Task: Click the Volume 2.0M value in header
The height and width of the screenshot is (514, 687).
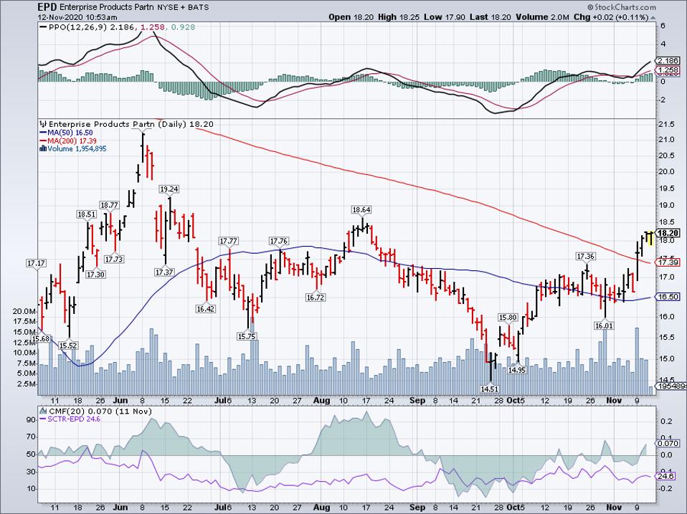Action: (x=543, y=17)
